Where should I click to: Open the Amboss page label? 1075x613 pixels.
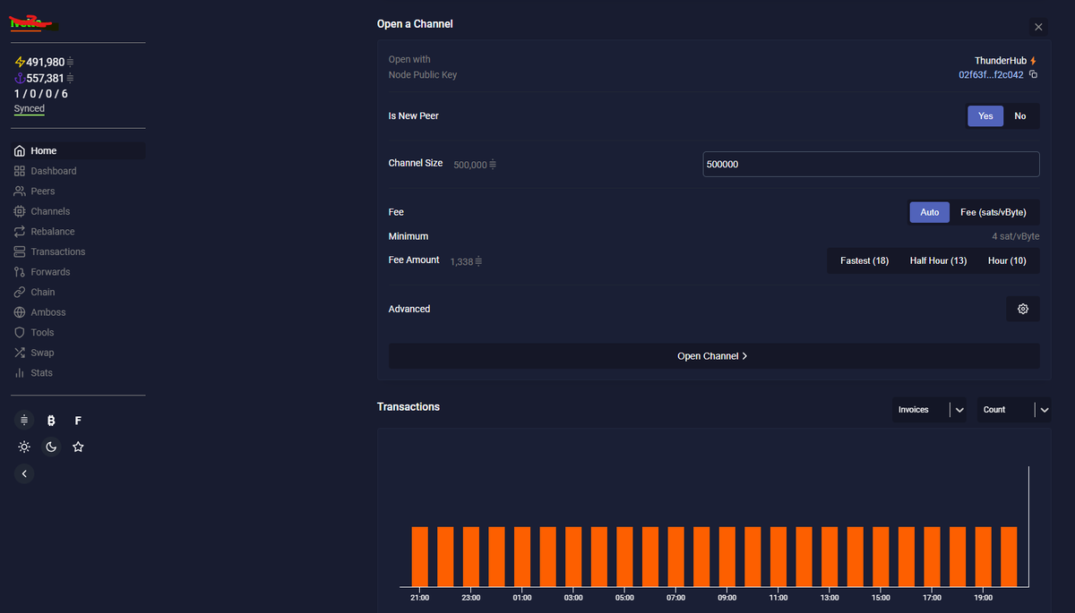pos(48,312)
